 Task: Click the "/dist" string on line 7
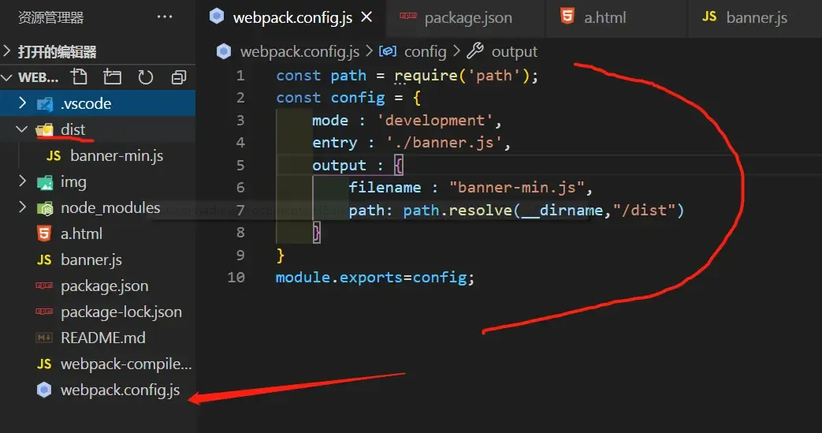point(644,211)
